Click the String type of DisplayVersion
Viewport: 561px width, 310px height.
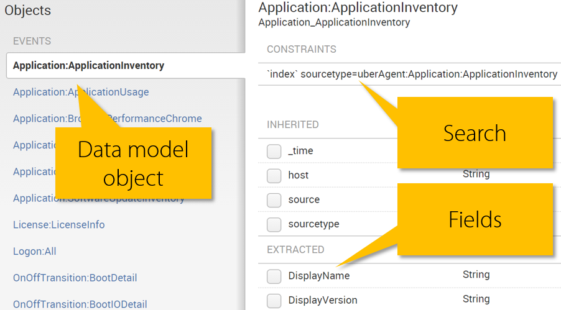476,299
